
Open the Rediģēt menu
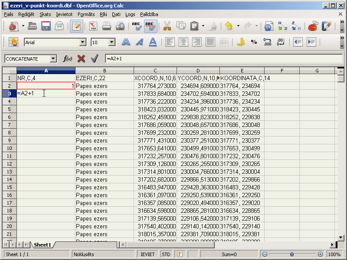(26, 14)
